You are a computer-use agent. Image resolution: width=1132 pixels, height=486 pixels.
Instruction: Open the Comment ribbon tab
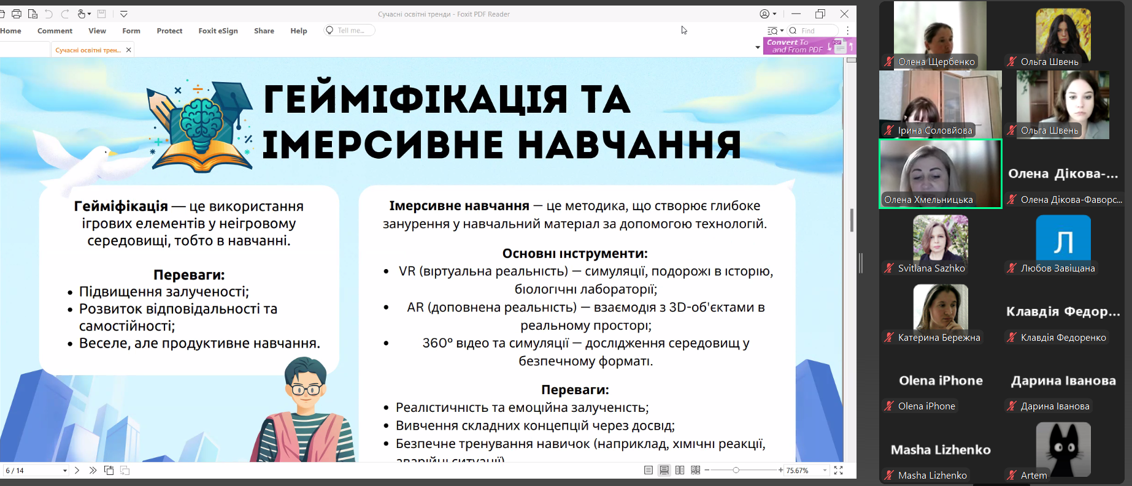coord(55,31)
